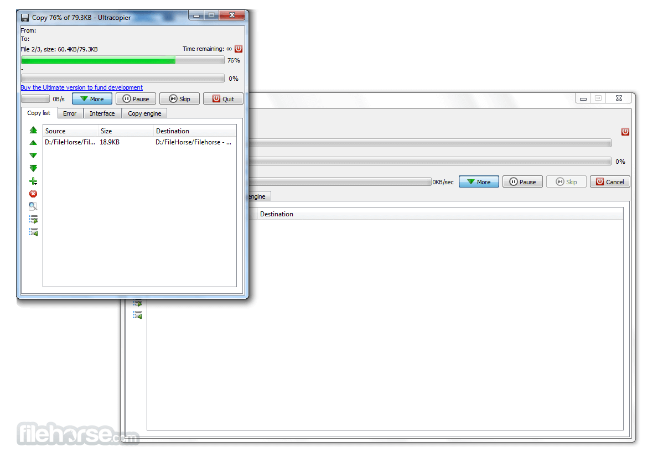The image size is (663, 462).
Task: Click the 18.9KB size cell
Action: tap(110, 142)
